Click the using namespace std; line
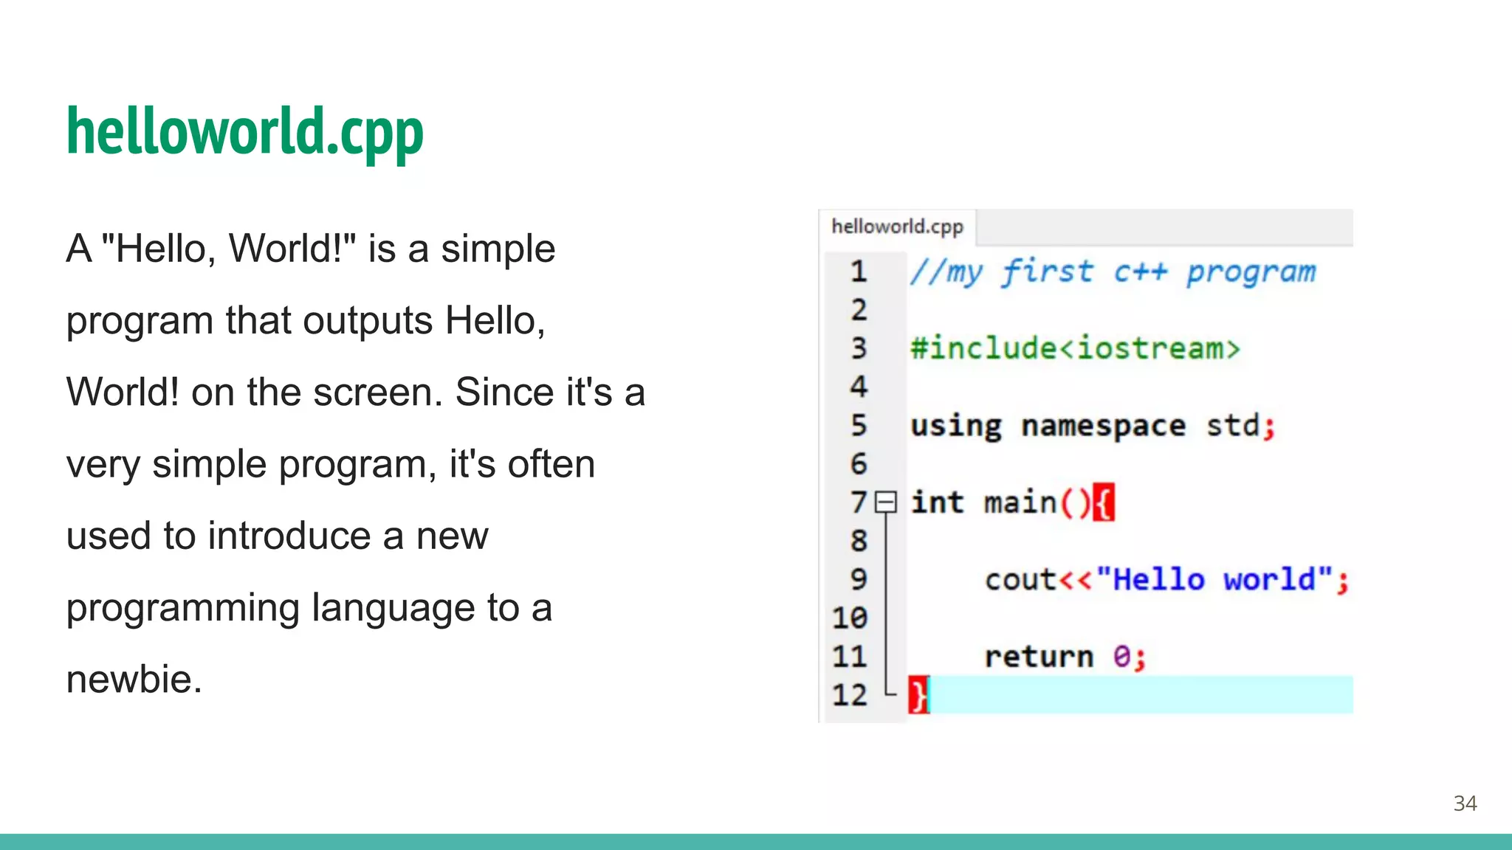This screenshot has width=1512, height=850. pos(1093,426)
